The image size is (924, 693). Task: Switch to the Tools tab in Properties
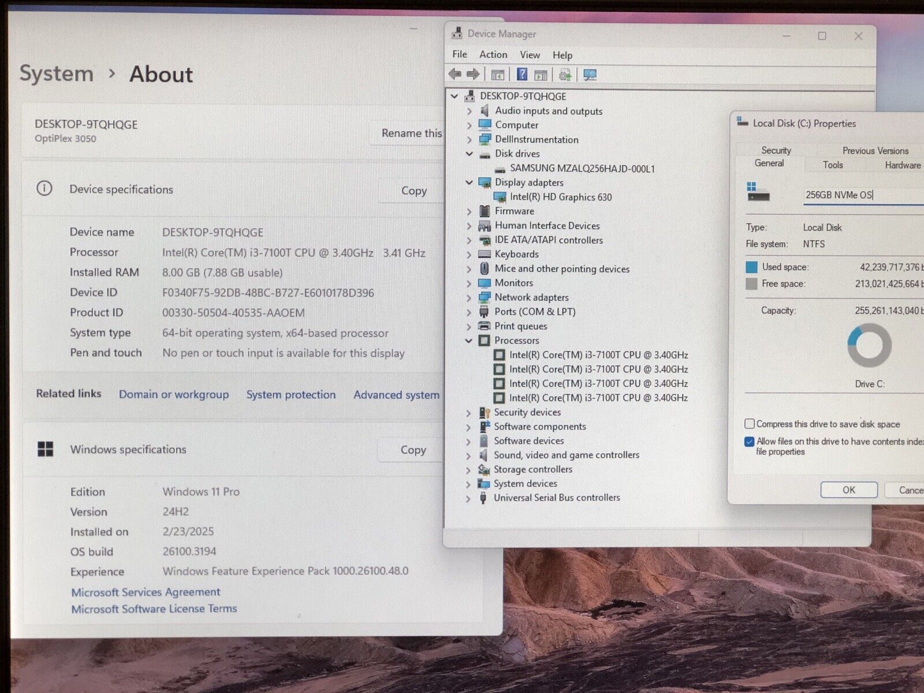833,165
